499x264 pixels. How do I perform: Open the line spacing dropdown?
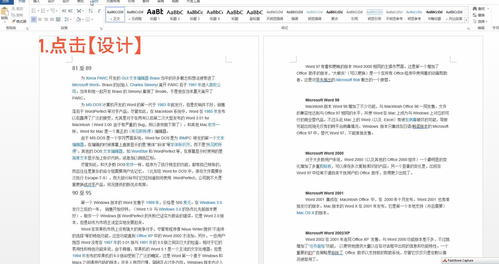pyautogui.click(x=68, y=19)
